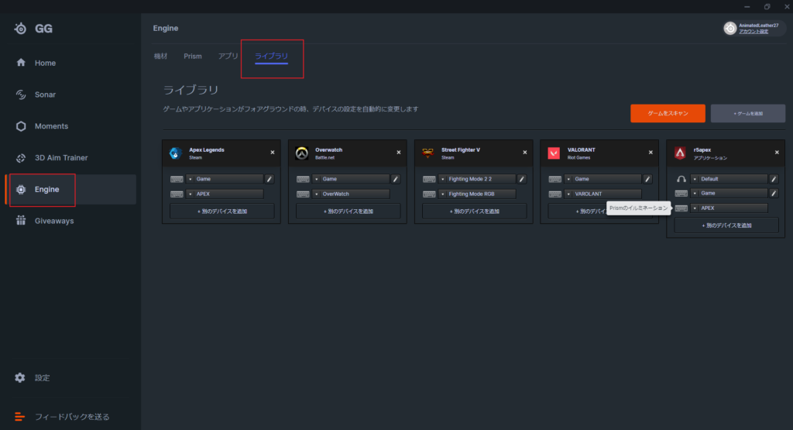The width and height of the screenshot is (793, 430).
Task: Edit Apex Legends Game config with pencil
Action: pyautogui.click(x=269, y=179)
